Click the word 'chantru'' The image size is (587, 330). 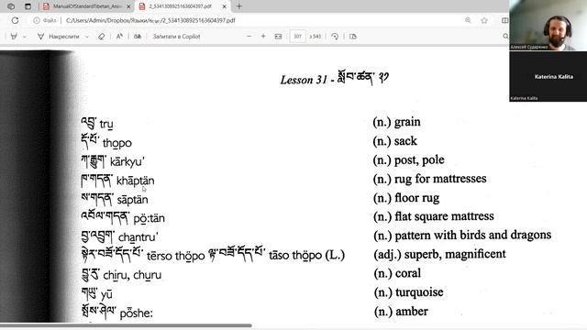138,237
